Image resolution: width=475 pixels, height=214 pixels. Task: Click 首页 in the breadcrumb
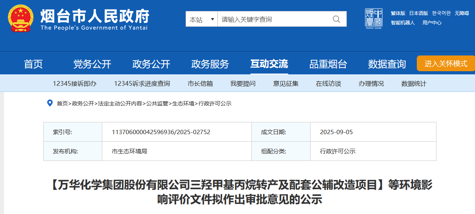pyautogui.click(x=62, y=103)
